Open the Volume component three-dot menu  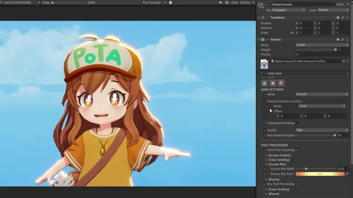347,40
